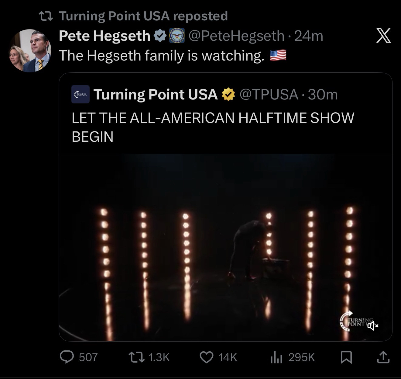Click the X logo icon
The width and height of the screenshot is (401, 379).
pyautogui.click(x=383, y=36)
